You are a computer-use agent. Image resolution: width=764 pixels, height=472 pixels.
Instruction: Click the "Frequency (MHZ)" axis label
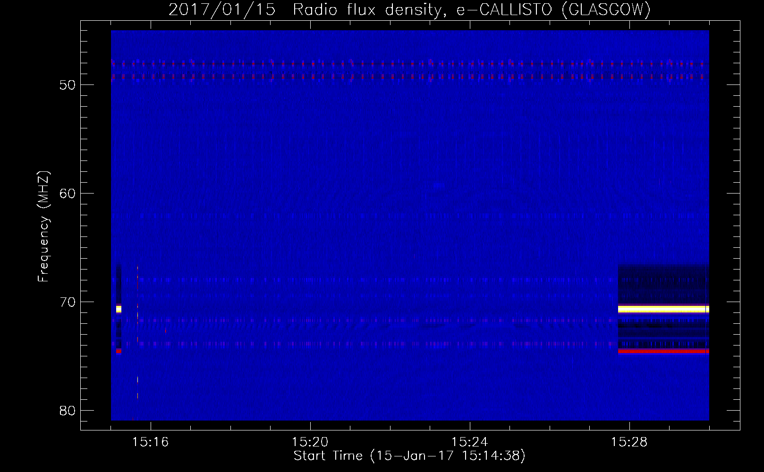43,227
